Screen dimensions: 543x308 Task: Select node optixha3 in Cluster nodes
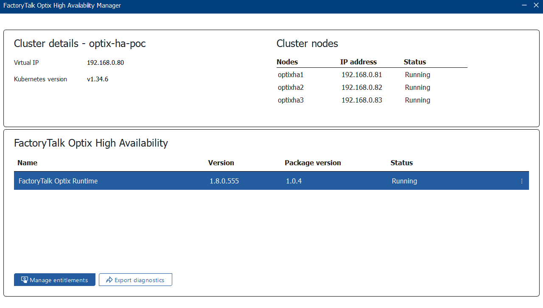click(291, 100)
